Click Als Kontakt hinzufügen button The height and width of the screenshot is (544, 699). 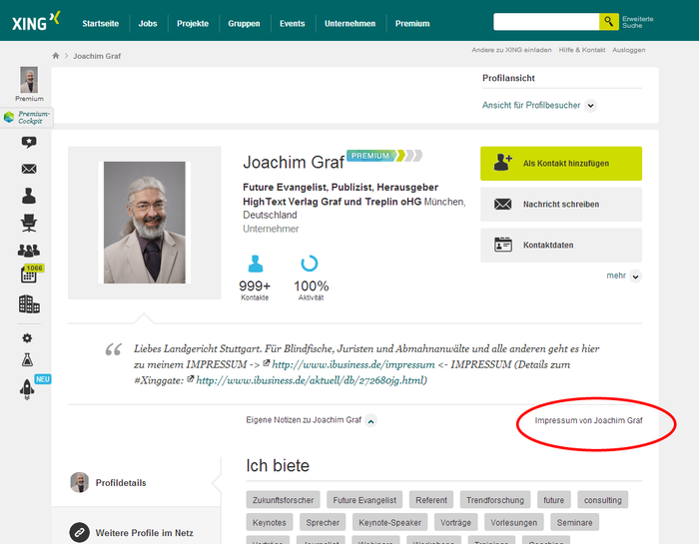[561, 164]
